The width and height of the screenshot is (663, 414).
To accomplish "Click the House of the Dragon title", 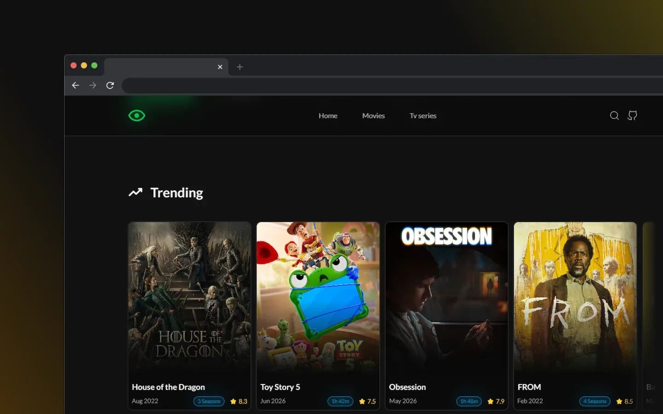I will tap(168, 387).
